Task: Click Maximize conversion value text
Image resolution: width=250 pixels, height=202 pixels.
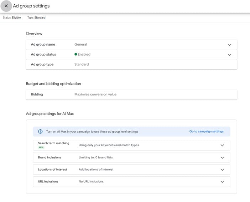Action: point(95,94)
